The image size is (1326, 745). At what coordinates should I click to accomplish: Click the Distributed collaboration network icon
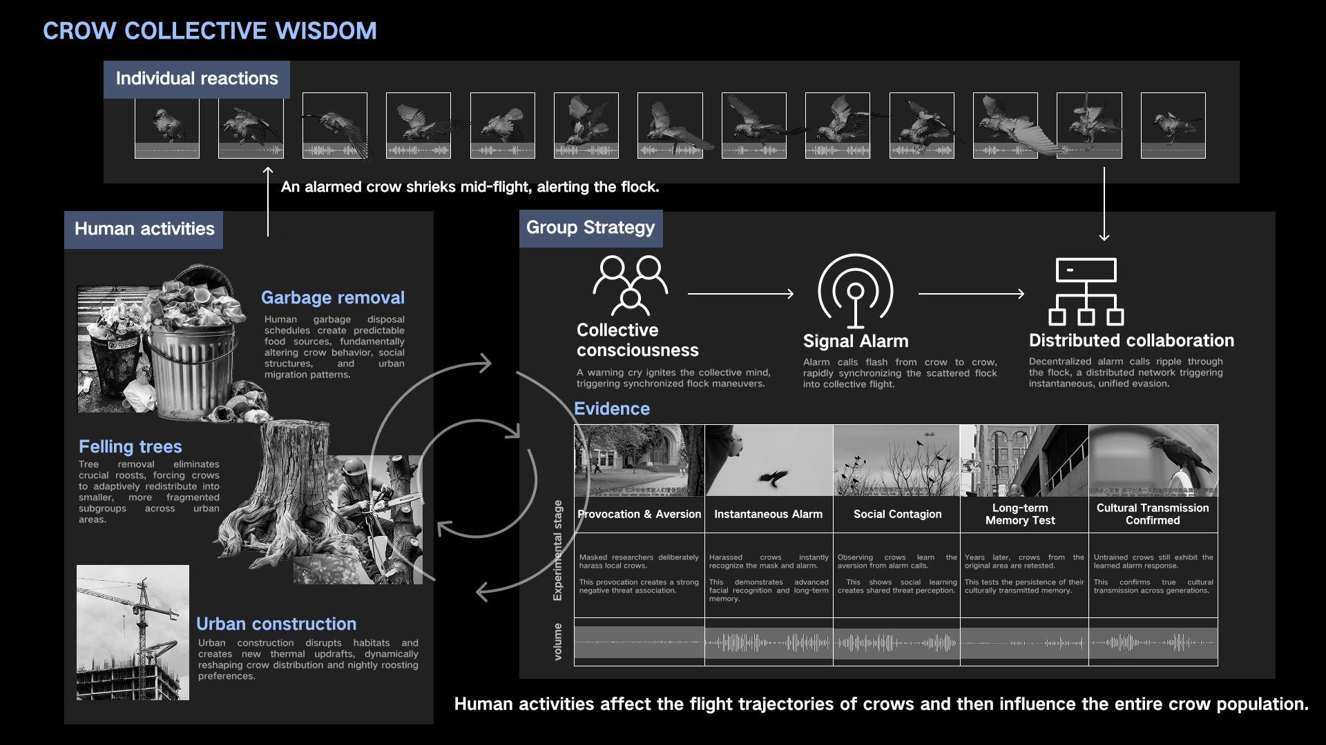coord(1086,292)
